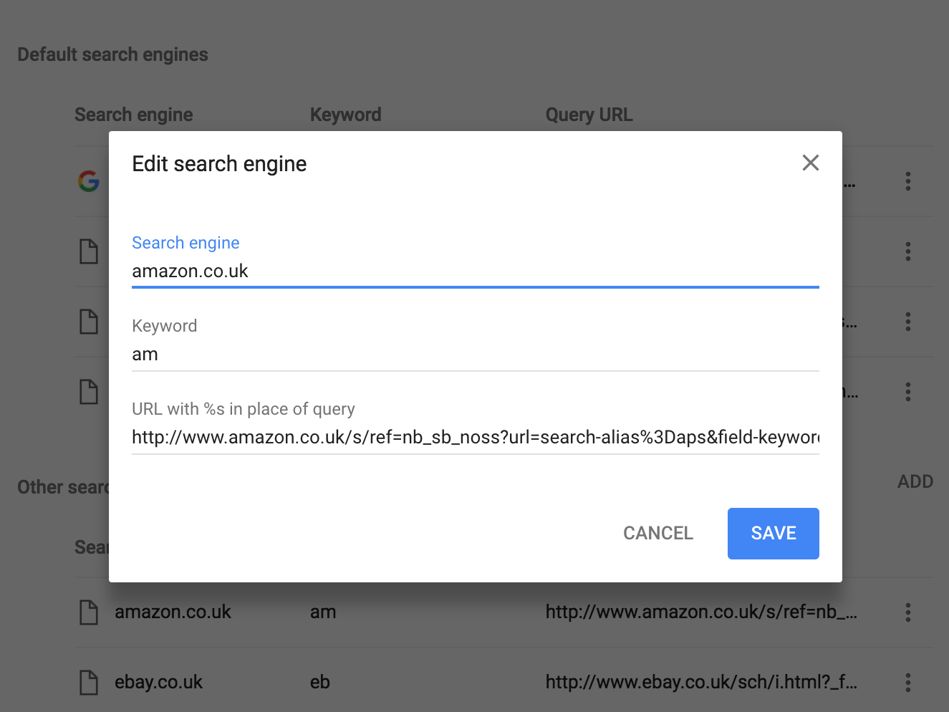Select ebay.co.uk search engine name
This screenshot has width=949, height=712.
158,683
